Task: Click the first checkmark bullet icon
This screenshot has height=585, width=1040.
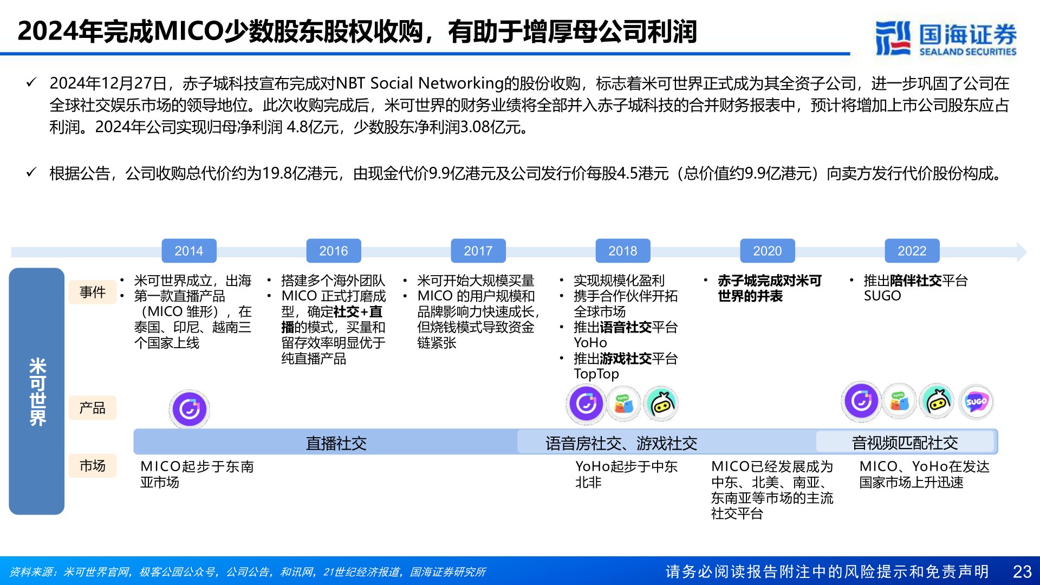Action: pos(31,82)
